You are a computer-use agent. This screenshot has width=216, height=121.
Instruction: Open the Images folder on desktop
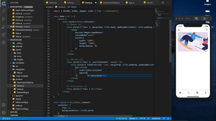[208, 3]
